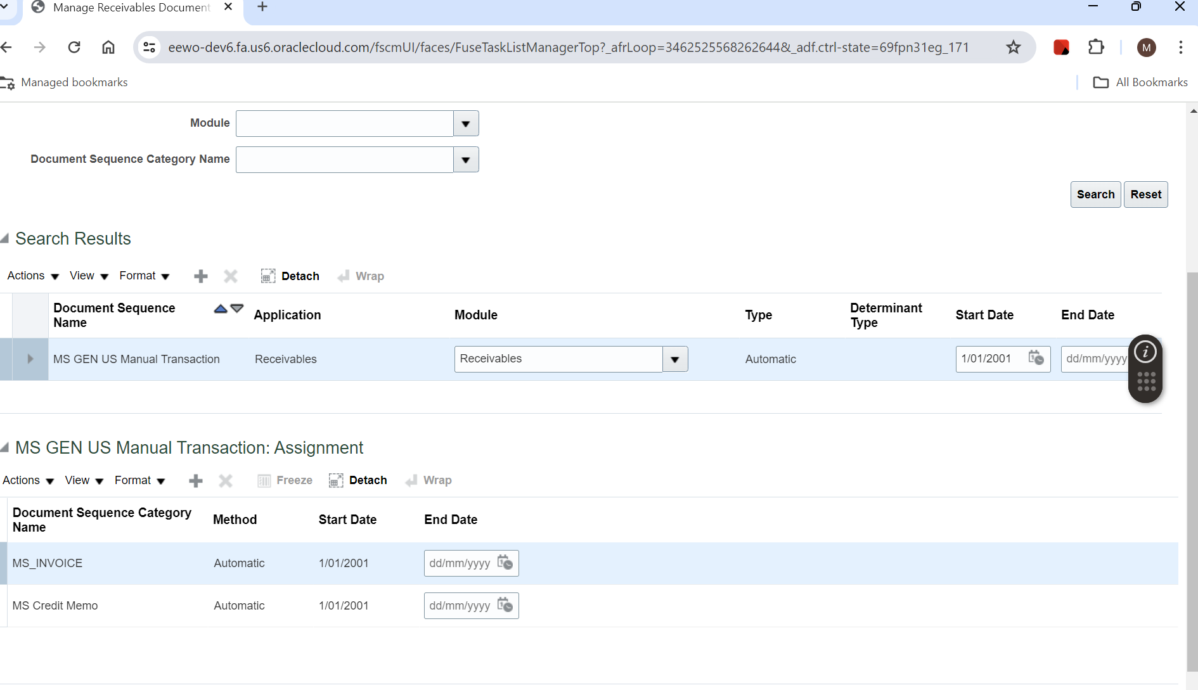Open the Document Sequence Category Name dropdown
The width and height of the screenshot is (1198, 690).
[x=465, y=160]
